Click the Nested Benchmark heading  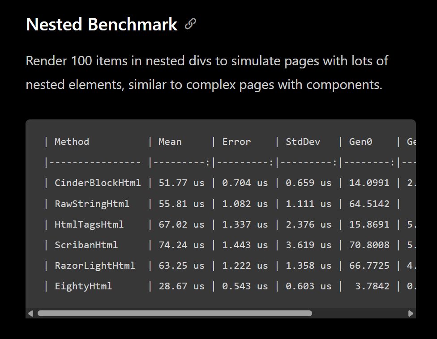(x=102, y=24)
